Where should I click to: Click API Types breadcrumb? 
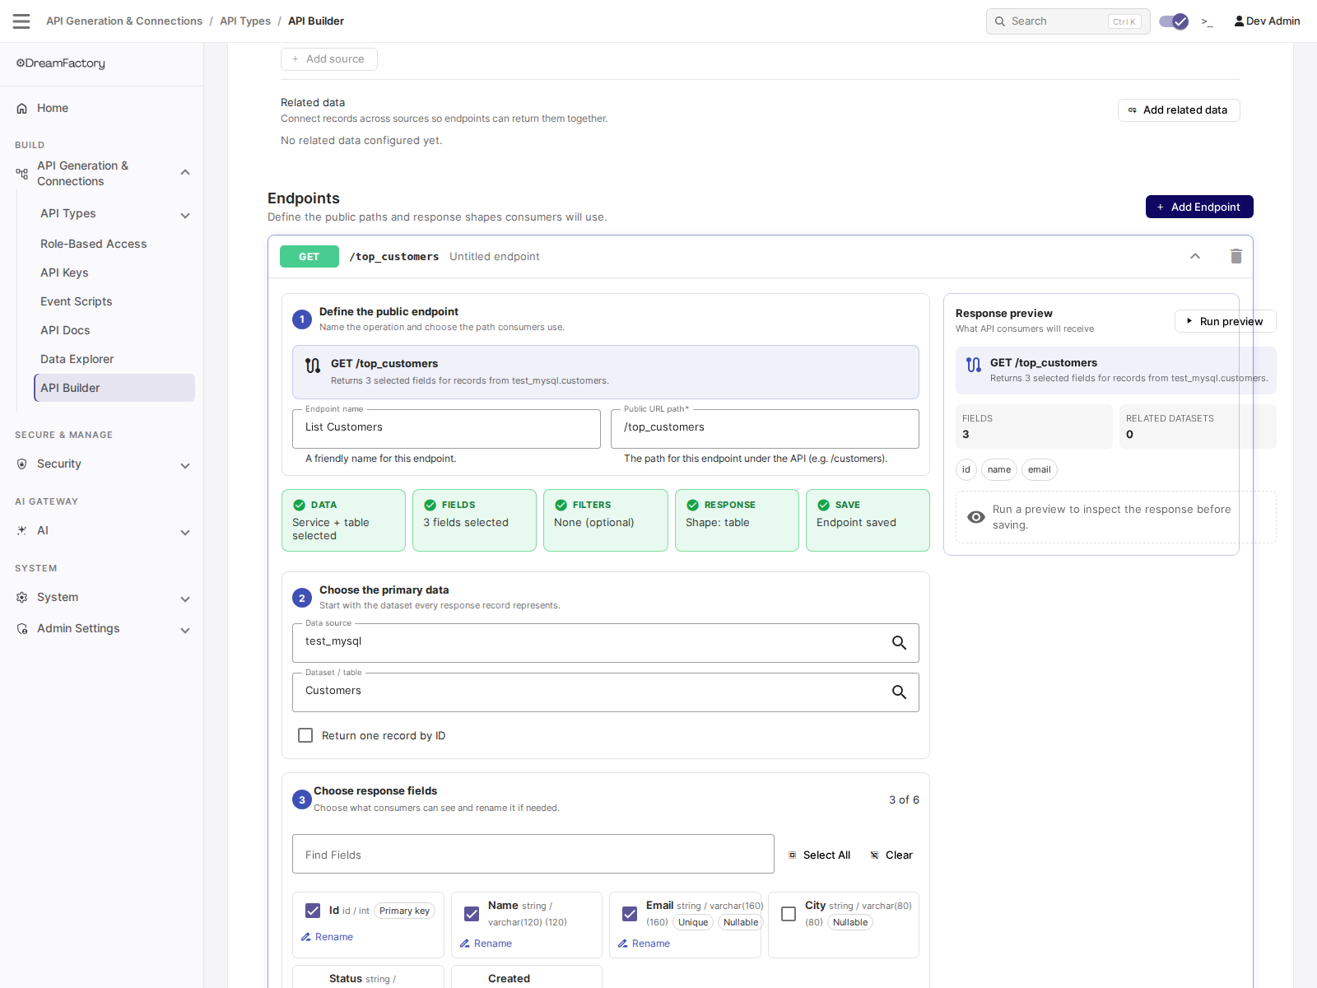coord(245,21)
